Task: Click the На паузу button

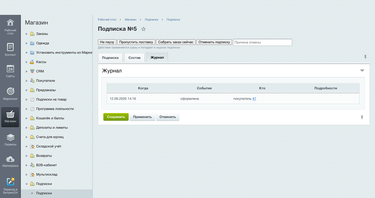Action: 107,42
